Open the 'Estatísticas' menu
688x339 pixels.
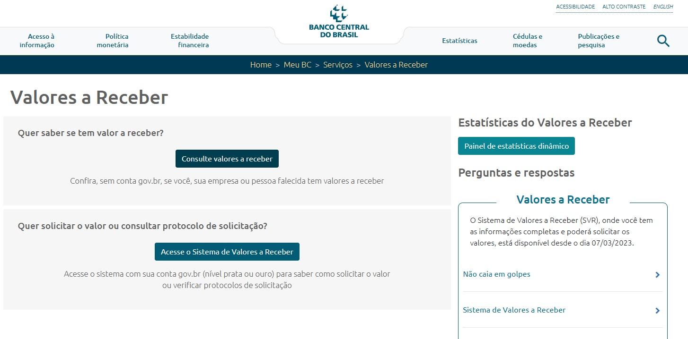[x=459, y=41]
